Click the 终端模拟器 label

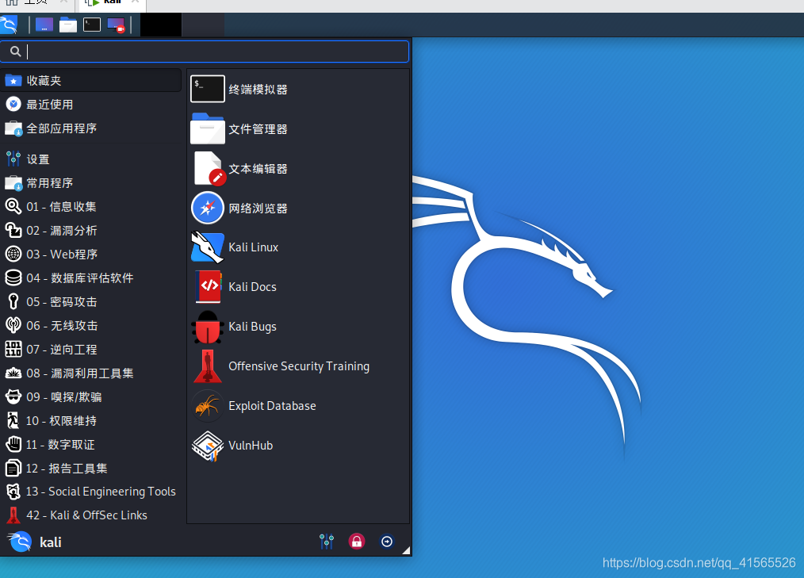tap(258, 90)
